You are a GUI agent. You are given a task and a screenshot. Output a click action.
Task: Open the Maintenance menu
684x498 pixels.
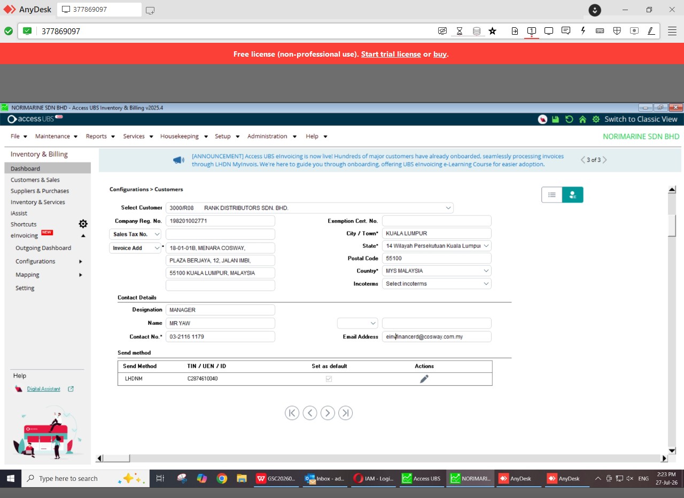click(x=56, y=136)
